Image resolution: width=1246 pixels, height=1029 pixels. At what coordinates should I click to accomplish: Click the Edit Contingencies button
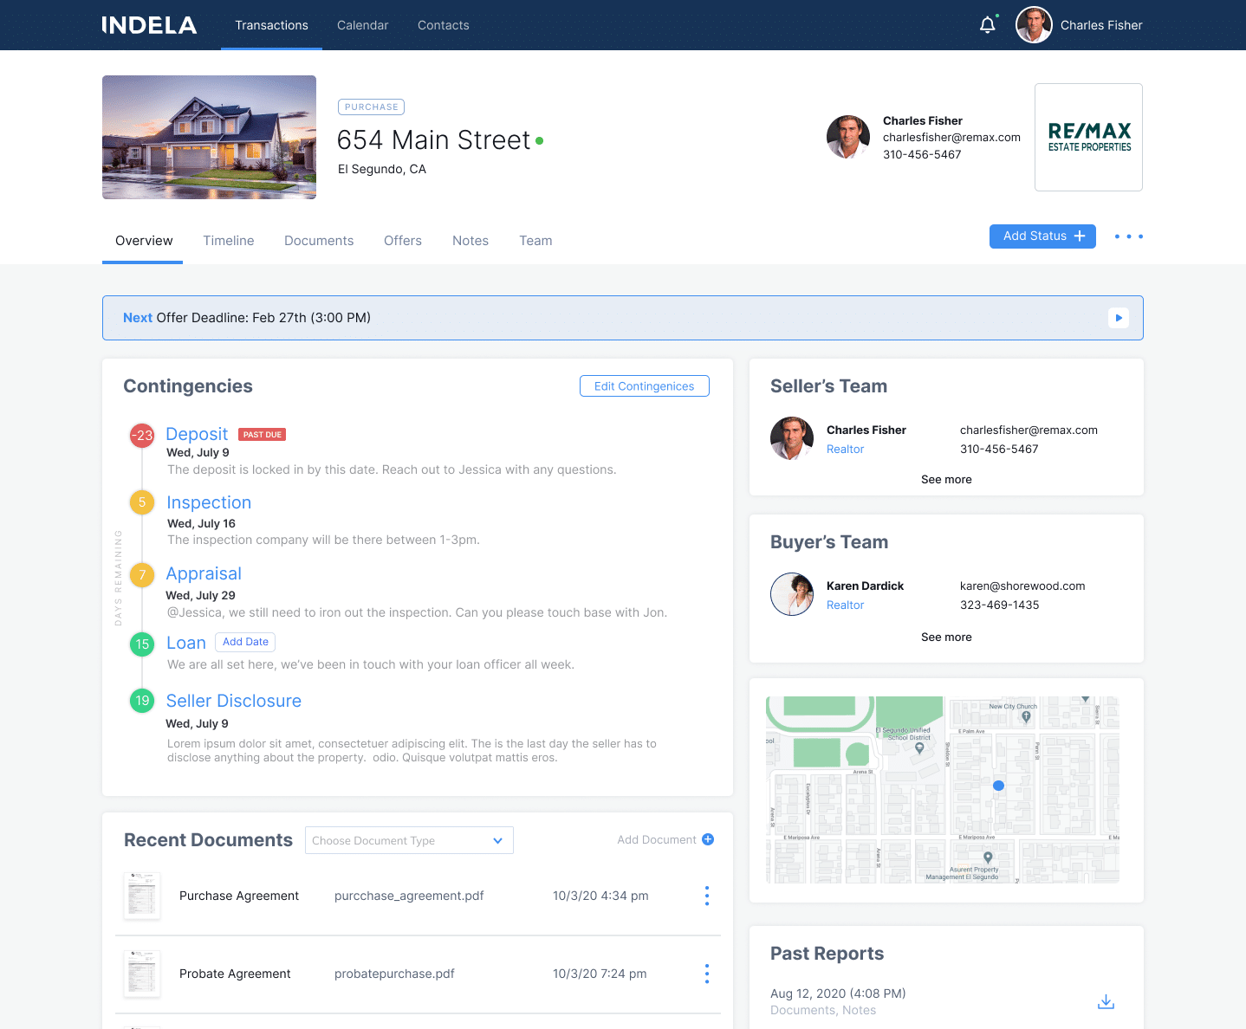coord(644,386)
